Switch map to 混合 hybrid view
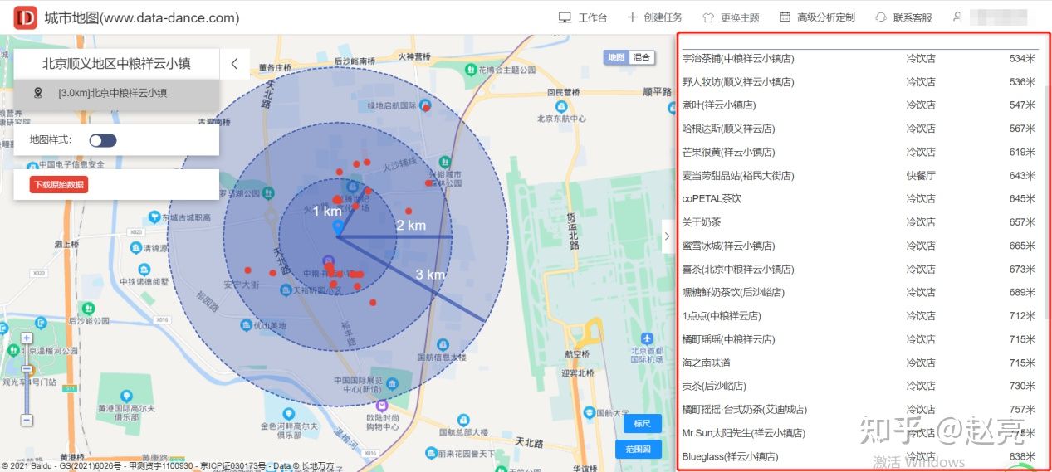Viewport: 1052px width, 472px height. tap(642, 57)
